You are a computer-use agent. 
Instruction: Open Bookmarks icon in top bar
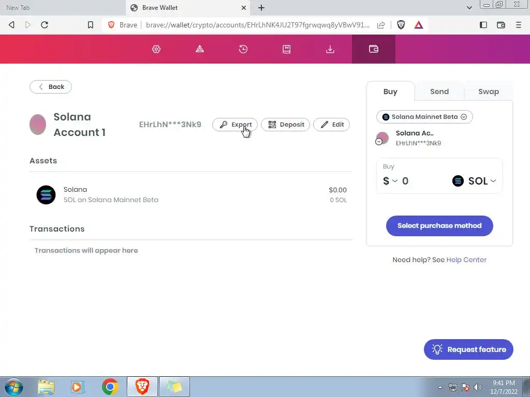[287, 49]
